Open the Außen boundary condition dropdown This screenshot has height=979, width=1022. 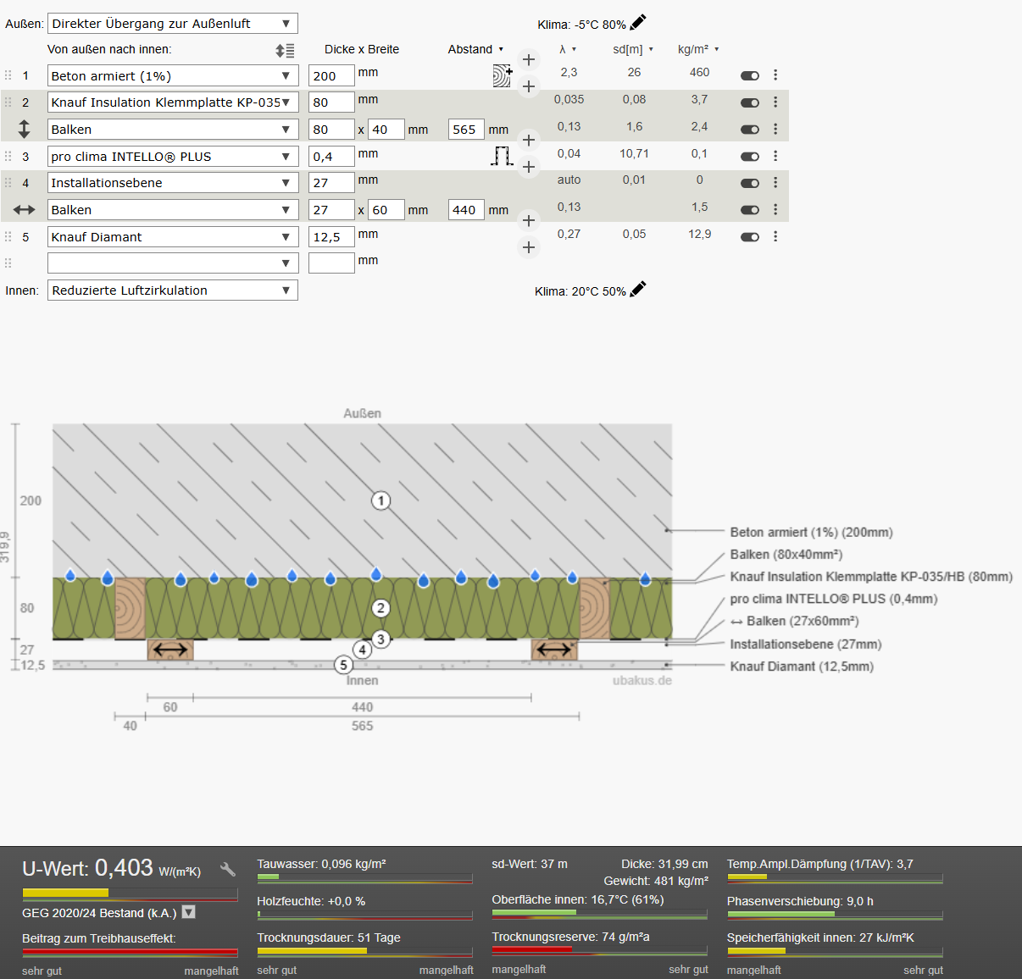[172, 24]
